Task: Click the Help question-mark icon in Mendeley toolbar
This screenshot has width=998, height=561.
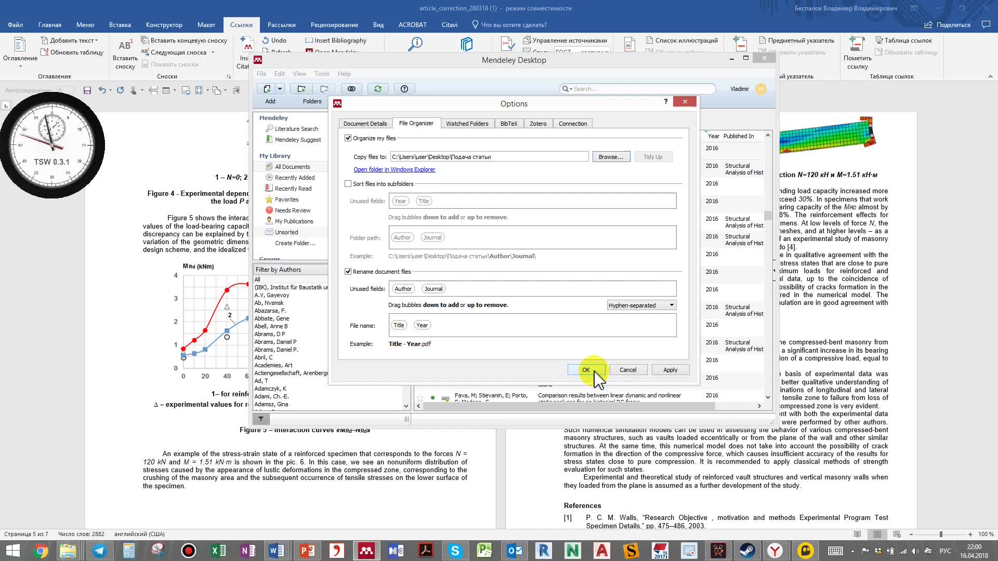Action: tap(404, 89)
